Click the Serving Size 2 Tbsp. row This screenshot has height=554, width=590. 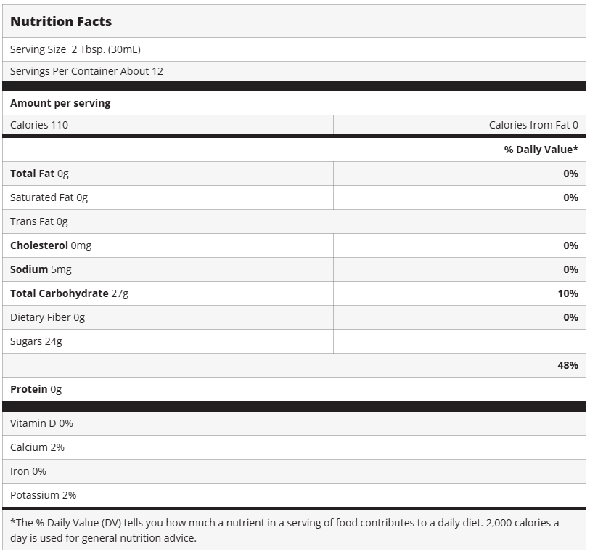tap(75, 49)
